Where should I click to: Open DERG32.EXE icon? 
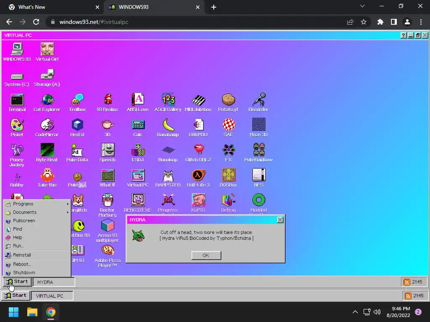138,203
